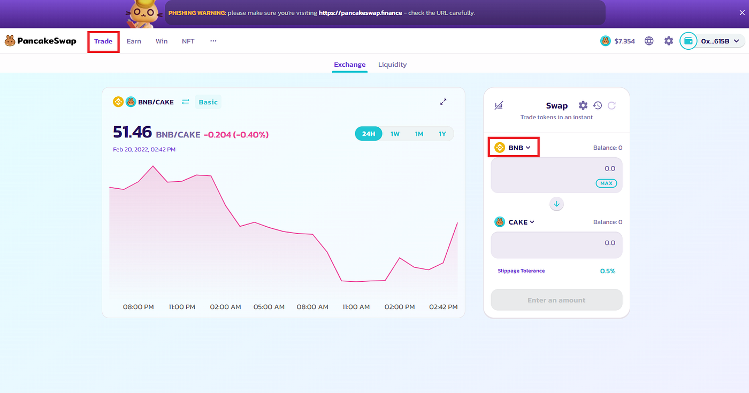749x393 pixels.
Task: Click the CAKE Balance: 0 text
Action: 608,222
